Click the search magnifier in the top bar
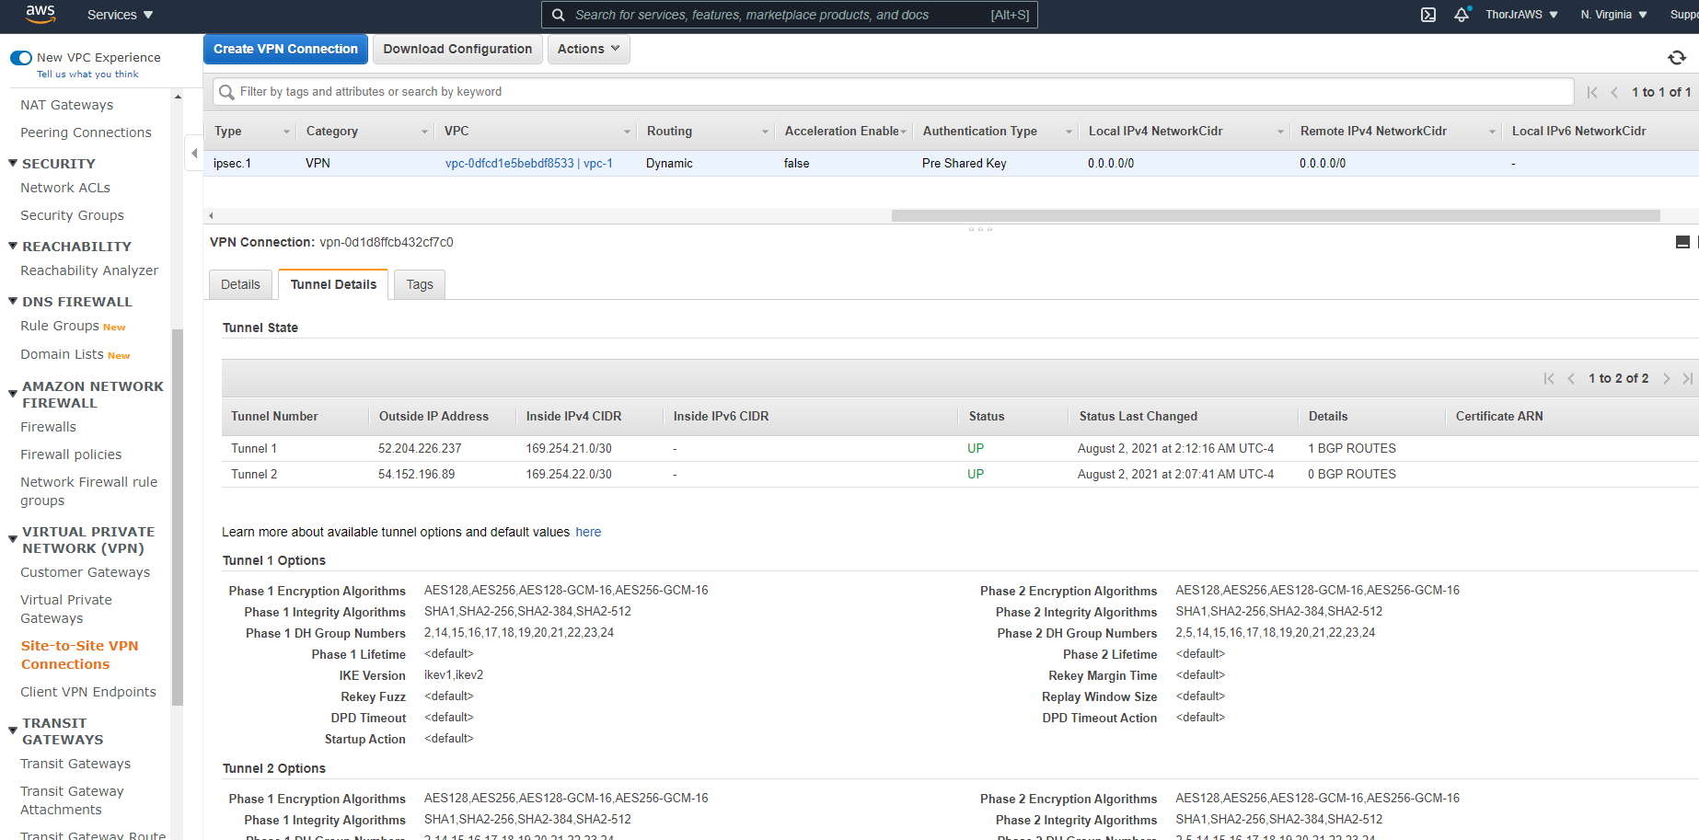 point(559,15)
